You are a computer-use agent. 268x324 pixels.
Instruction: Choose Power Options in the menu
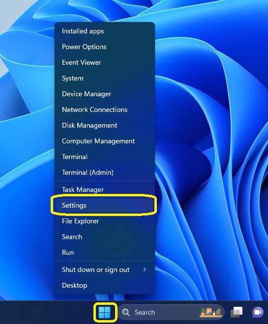coord(105,47)
